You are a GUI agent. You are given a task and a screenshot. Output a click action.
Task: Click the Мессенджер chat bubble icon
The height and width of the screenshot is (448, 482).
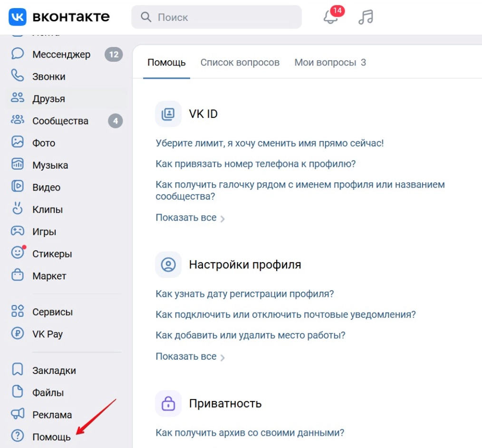[18, 54]
